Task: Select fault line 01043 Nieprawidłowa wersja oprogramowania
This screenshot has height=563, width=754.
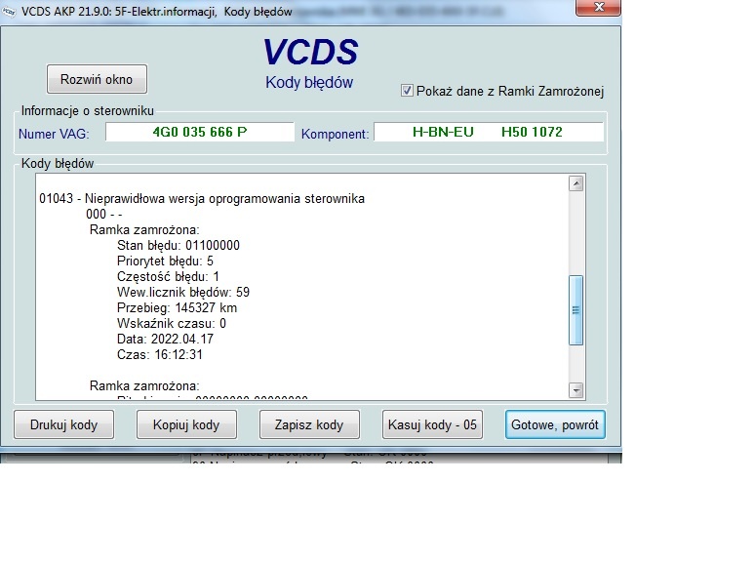Action: 202,199
